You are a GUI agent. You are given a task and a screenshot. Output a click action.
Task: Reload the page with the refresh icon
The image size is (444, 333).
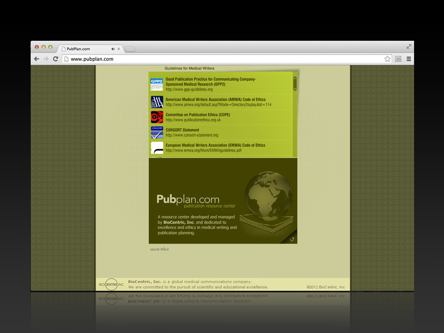click(55, 59)
